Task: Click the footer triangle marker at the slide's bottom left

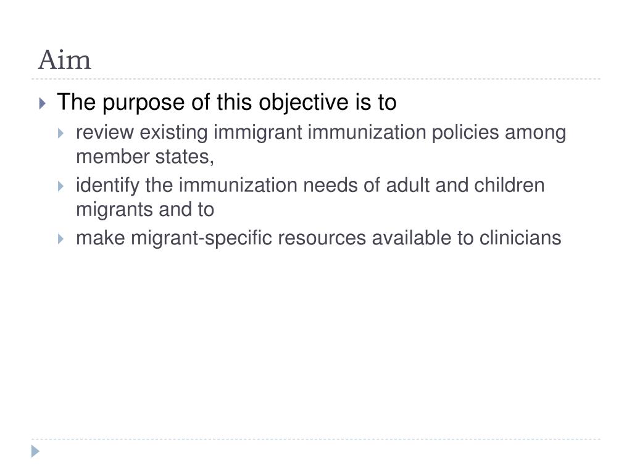Action: 35,451
